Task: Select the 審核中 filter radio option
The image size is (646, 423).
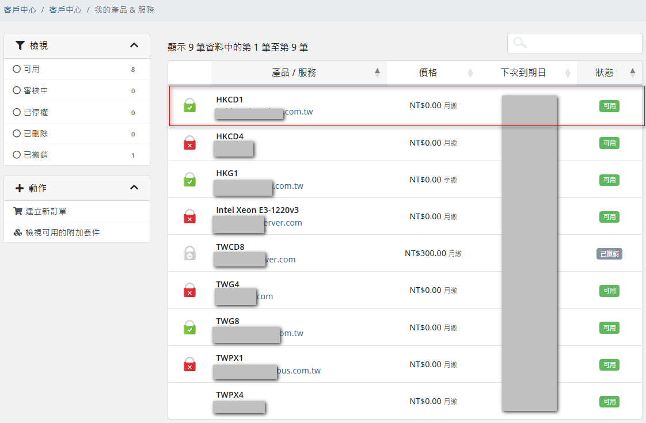Action: (x=17, y=91)
